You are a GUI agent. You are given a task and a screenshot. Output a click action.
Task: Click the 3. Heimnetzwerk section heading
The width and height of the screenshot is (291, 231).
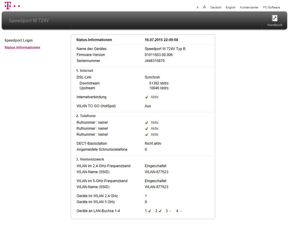[90, 159]
